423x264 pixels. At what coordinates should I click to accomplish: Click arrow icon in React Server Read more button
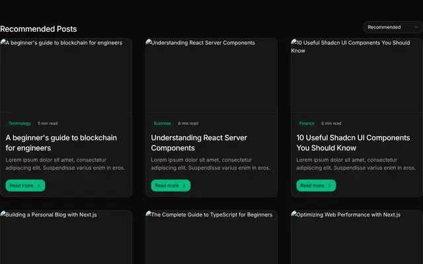coord(184,185)
